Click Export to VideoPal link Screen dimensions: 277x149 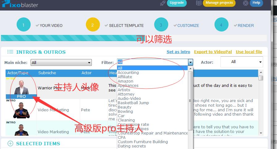pos(213,52)
